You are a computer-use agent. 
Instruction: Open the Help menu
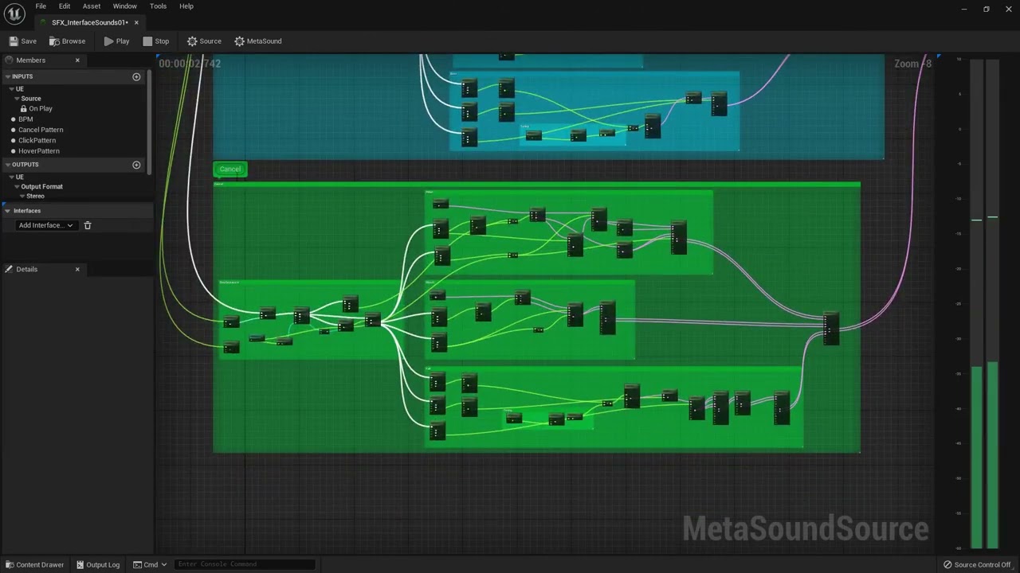pyautogui.click(x=186, y=6)
